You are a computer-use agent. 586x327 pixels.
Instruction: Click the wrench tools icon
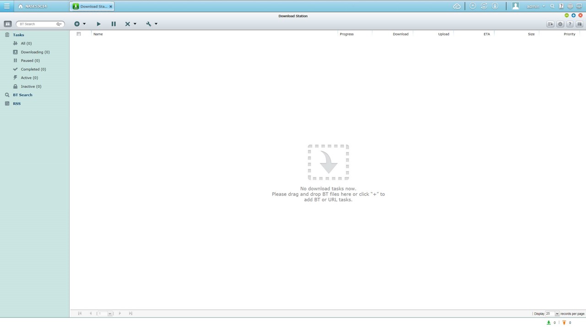point(148,24)
